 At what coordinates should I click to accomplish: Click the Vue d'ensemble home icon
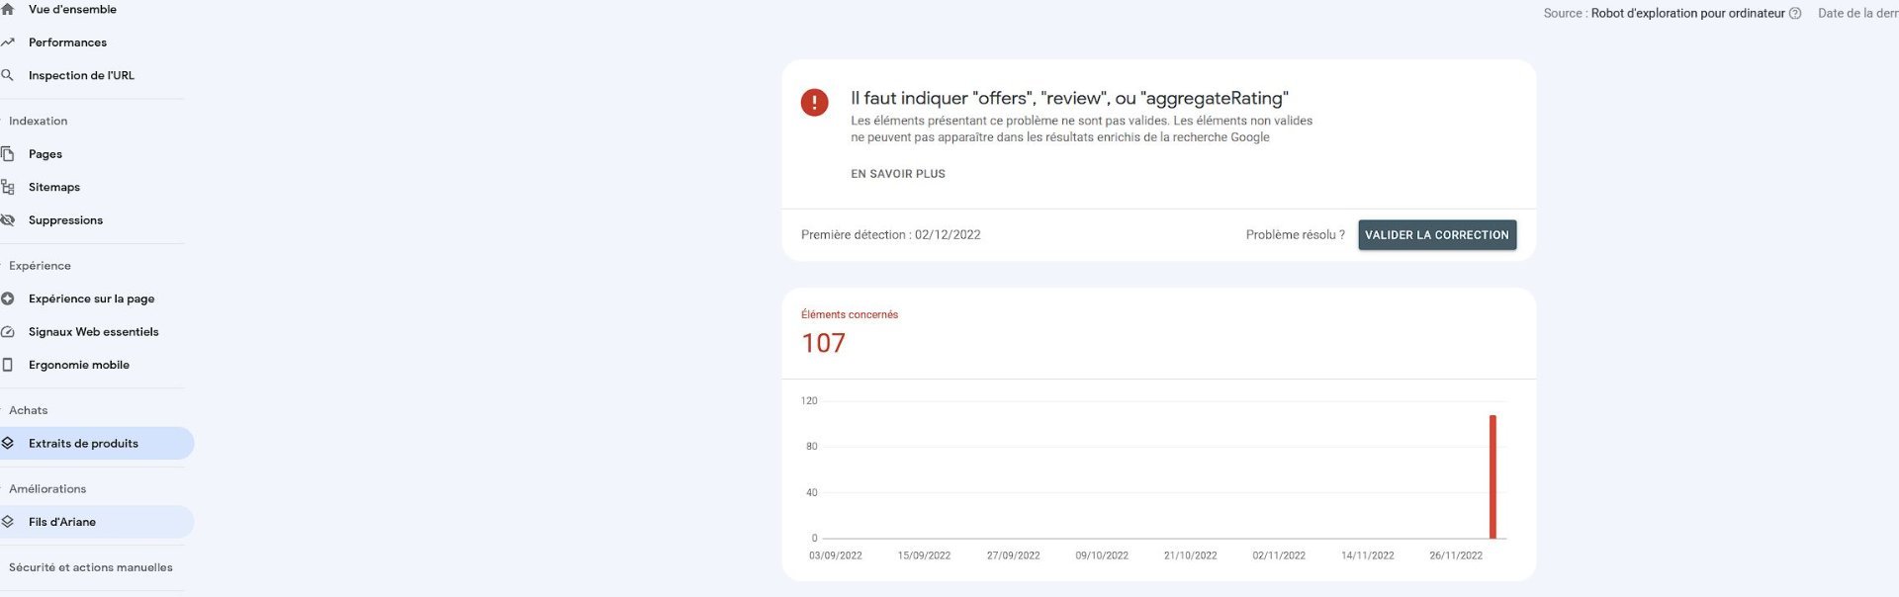(x=8, y=10)
